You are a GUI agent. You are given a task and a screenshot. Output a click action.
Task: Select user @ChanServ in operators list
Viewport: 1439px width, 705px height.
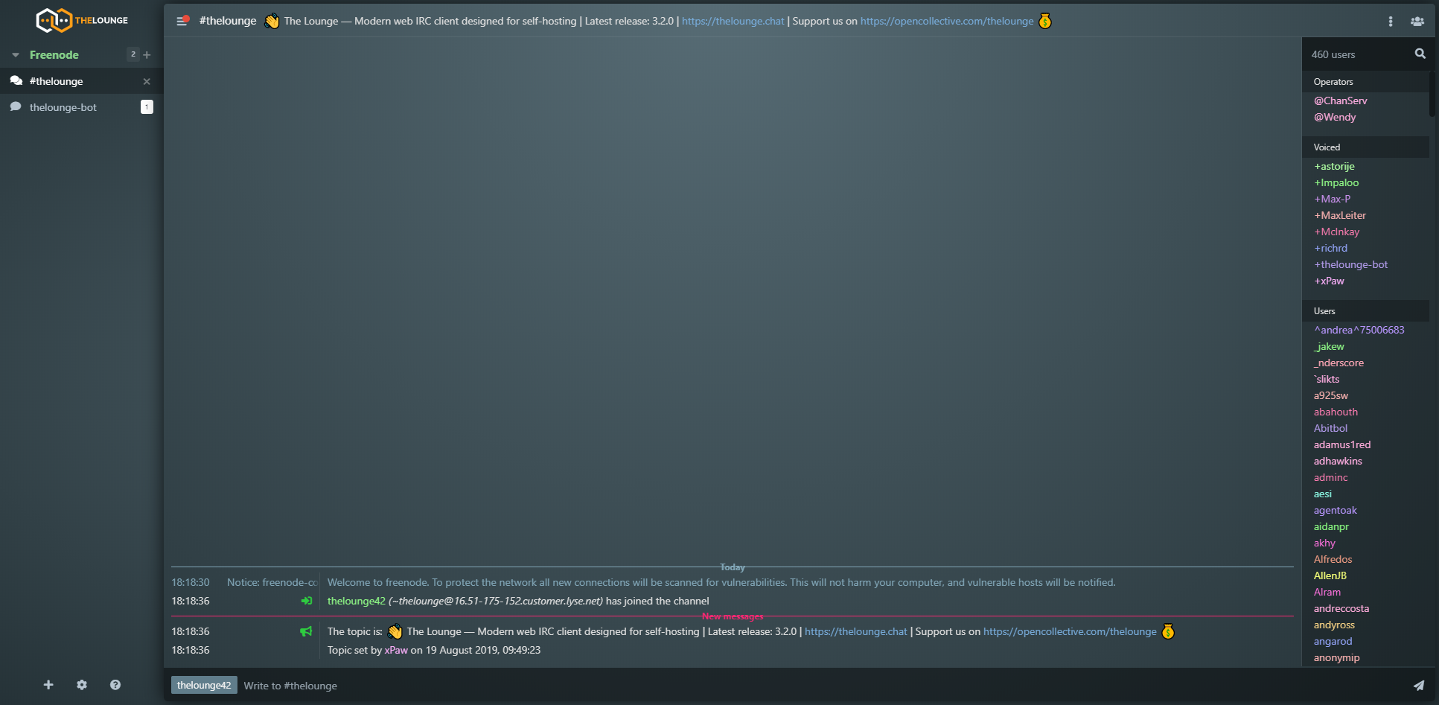point(1340,101)
